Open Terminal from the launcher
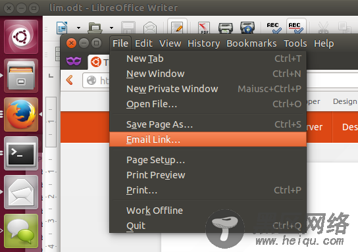Image resolution: width=358 pixels, height=252 pixels. [21, 153]
